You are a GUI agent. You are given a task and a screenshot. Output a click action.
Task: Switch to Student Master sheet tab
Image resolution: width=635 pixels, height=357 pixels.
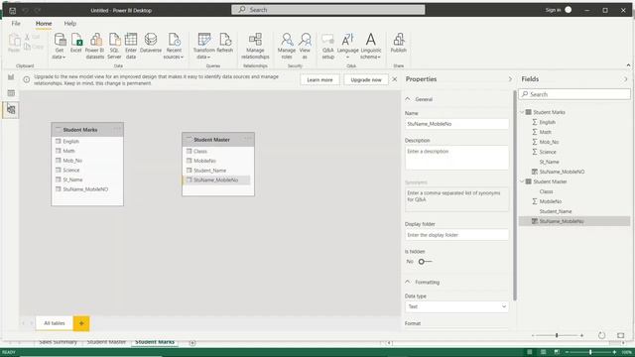tap(106, 342)
